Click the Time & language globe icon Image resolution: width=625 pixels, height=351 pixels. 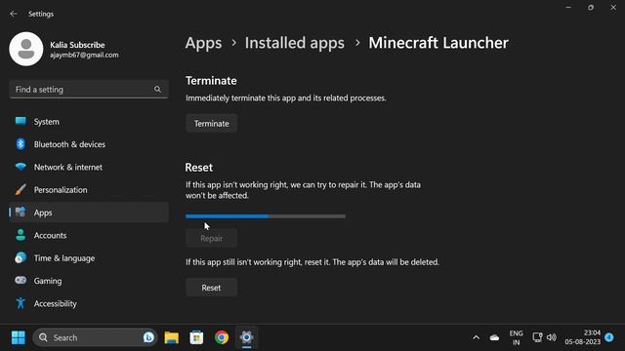(21, 257)
